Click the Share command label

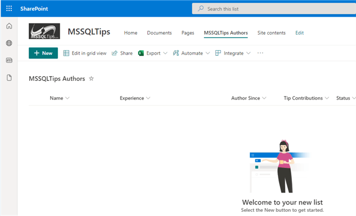pyautogui.click(x=127, y=53)
